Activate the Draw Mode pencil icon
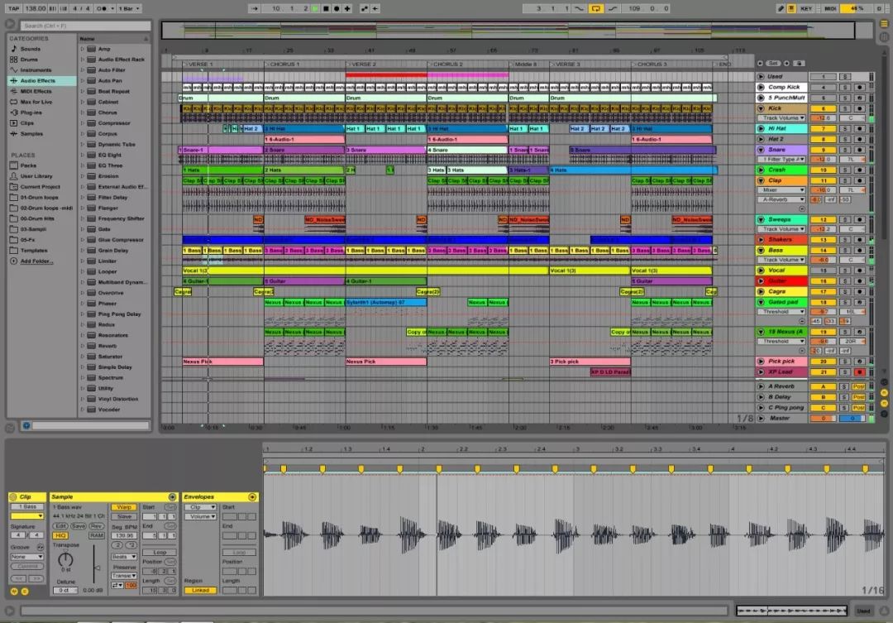The image size is (893, 623). pos(781,8)
